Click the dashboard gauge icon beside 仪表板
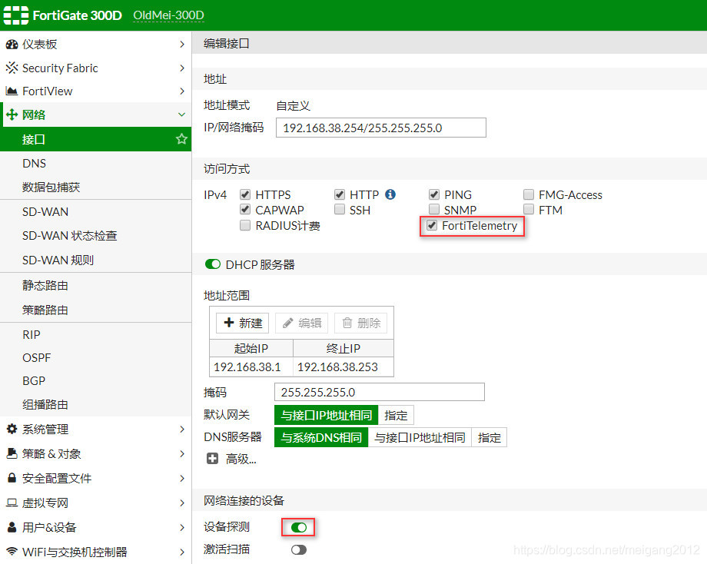This screenshot has height=564, width=707. point(12,44)
